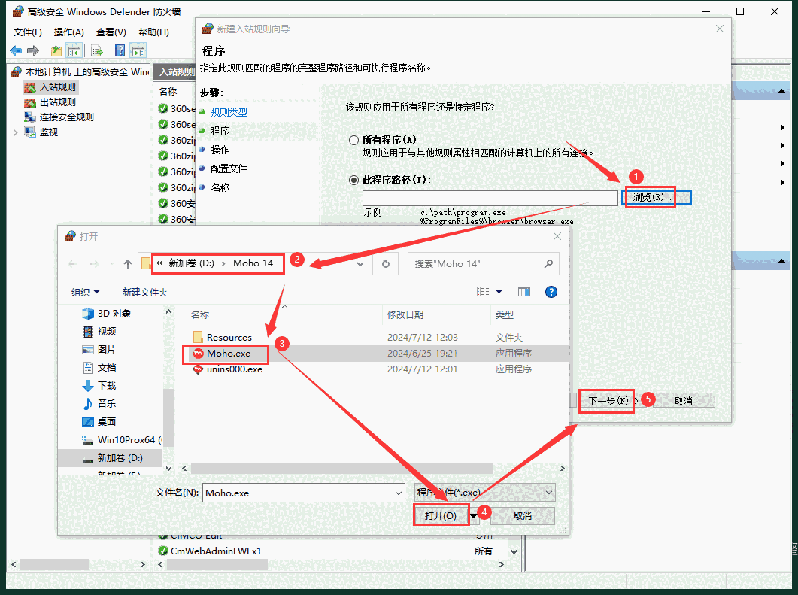798x595 pixels.
Task: Click 取消 in the rule wizard
Action: tap(683, 401)
